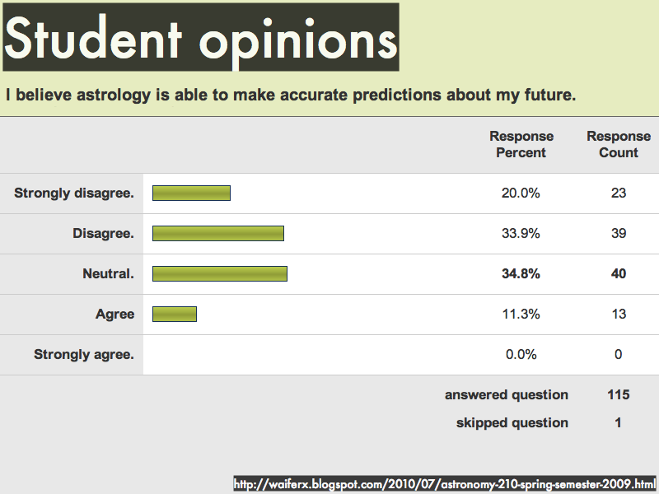
Task: Select the Strongly disagree row label
Action: click(x=74, y=193)
